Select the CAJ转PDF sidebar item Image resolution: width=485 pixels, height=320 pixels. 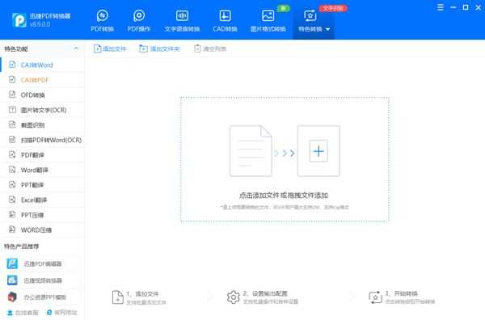(x=42, y=80)
